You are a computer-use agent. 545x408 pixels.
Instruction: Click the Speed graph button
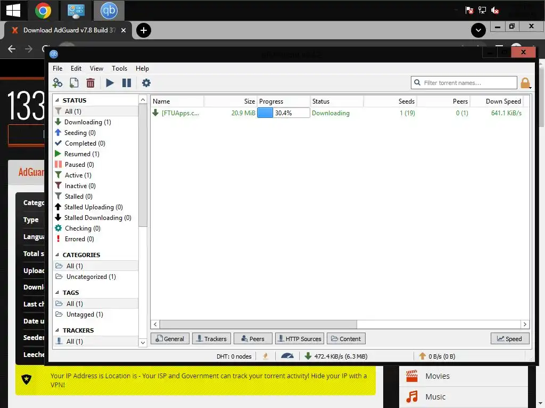tap(510, 338)
